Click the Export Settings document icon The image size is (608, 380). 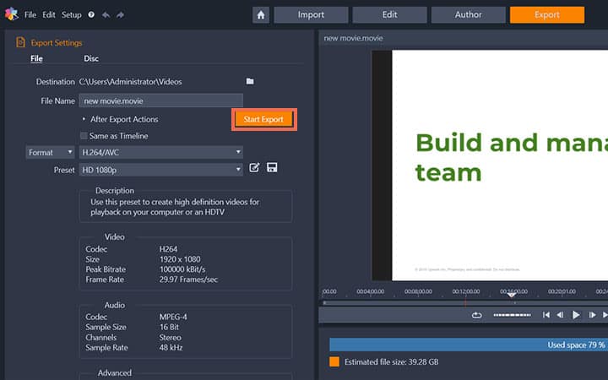click(20, 42)
